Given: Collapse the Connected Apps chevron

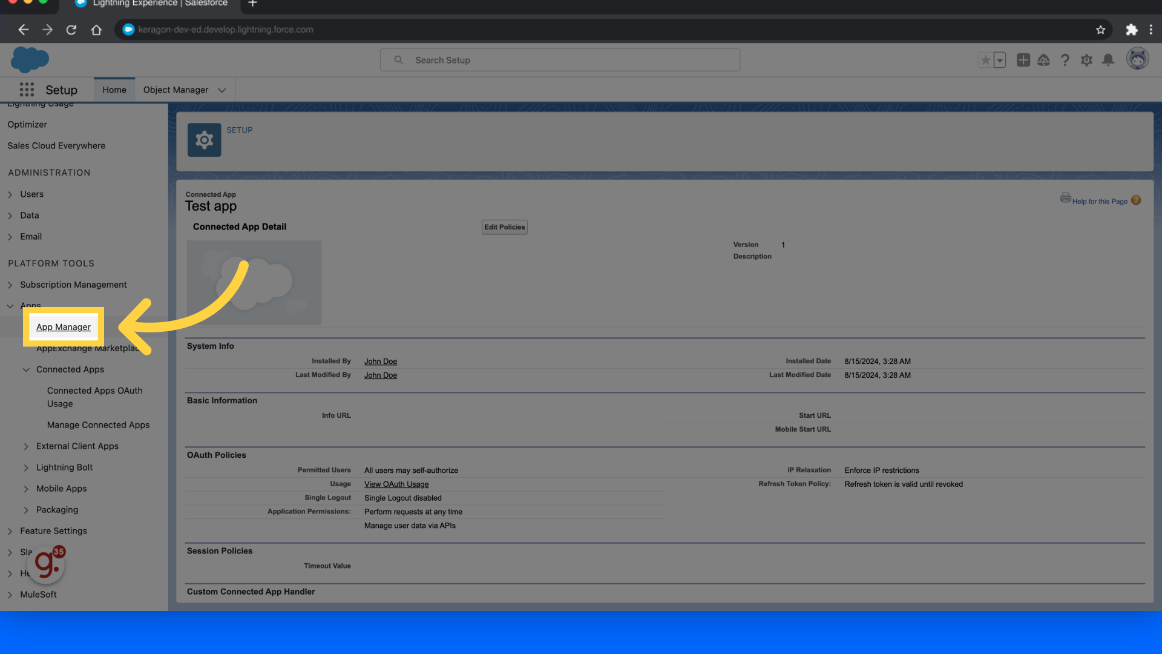Looking at the screenshot, I should pos(26,370).
